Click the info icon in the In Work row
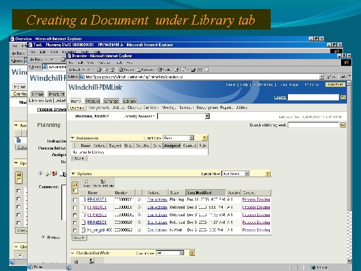Screen dimensions: 361x271 (x=139, y=230)
